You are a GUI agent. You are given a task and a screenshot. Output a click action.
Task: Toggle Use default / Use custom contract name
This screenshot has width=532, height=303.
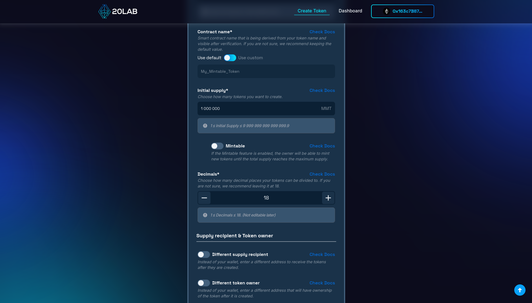(x=230, y=58)
